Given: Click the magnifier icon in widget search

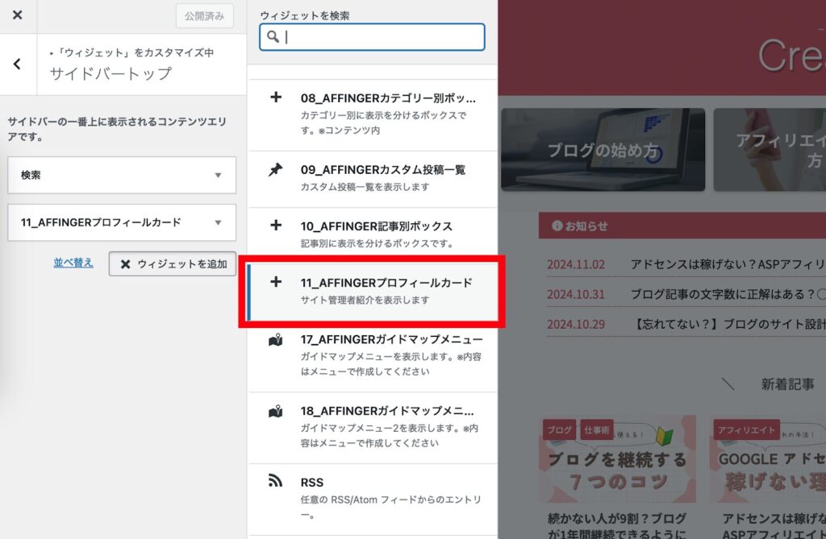Looking at the screenshot, I should pos(273,37).
